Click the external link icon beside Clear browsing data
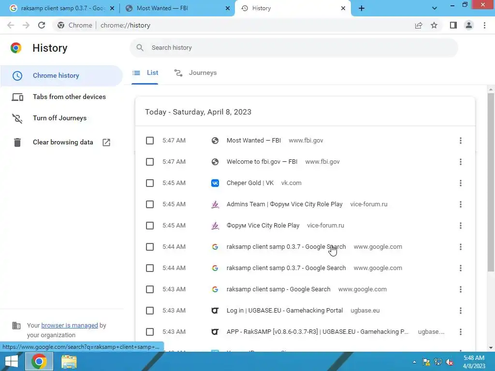 click(x=106, y=143)
